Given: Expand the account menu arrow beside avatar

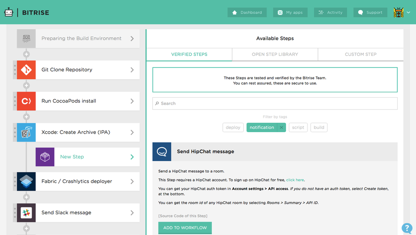Looking at the screenshot, I should 409,12.
